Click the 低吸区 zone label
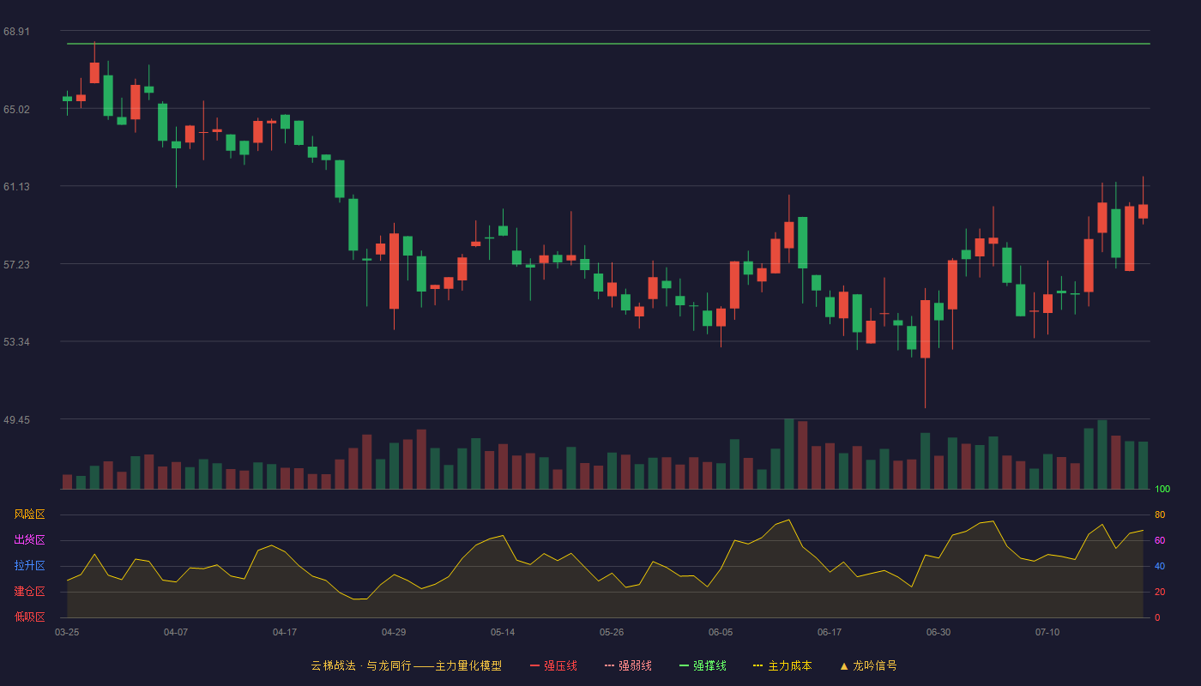Viewport: 1201px width, 686px height. (30, 617)
